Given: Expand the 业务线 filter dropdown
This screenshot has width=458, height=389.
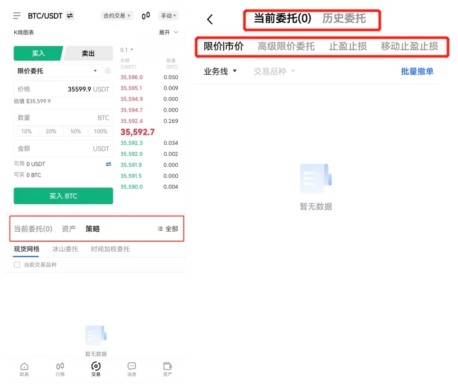Looking at the screenshot, I should (x=220, y=71).
